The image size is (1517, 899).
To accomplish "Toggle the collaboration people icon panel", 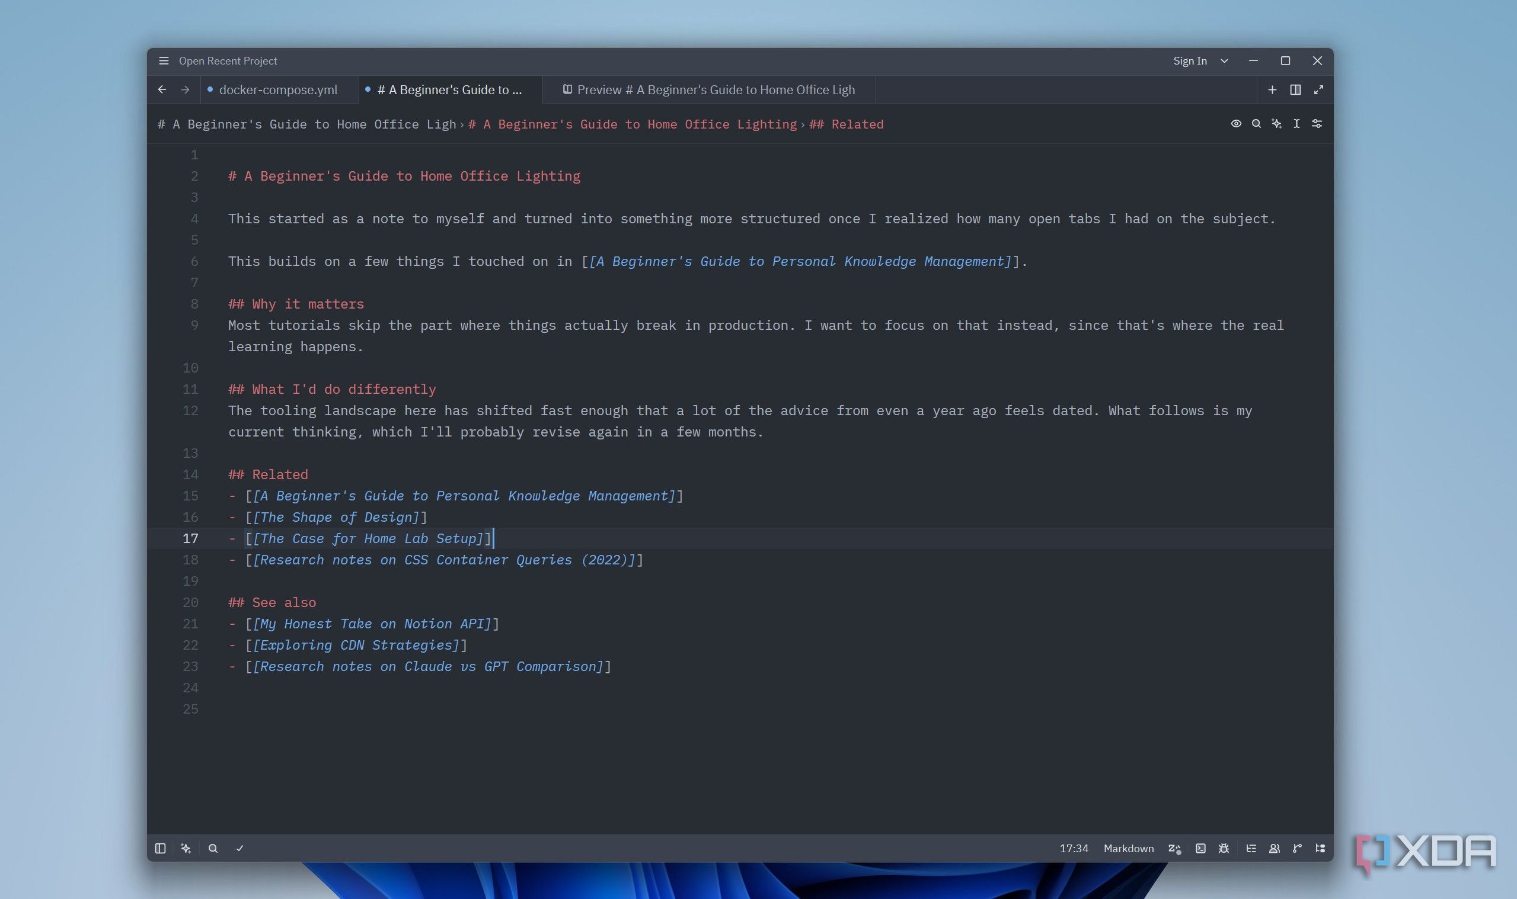I will (x=1275, y=848).
